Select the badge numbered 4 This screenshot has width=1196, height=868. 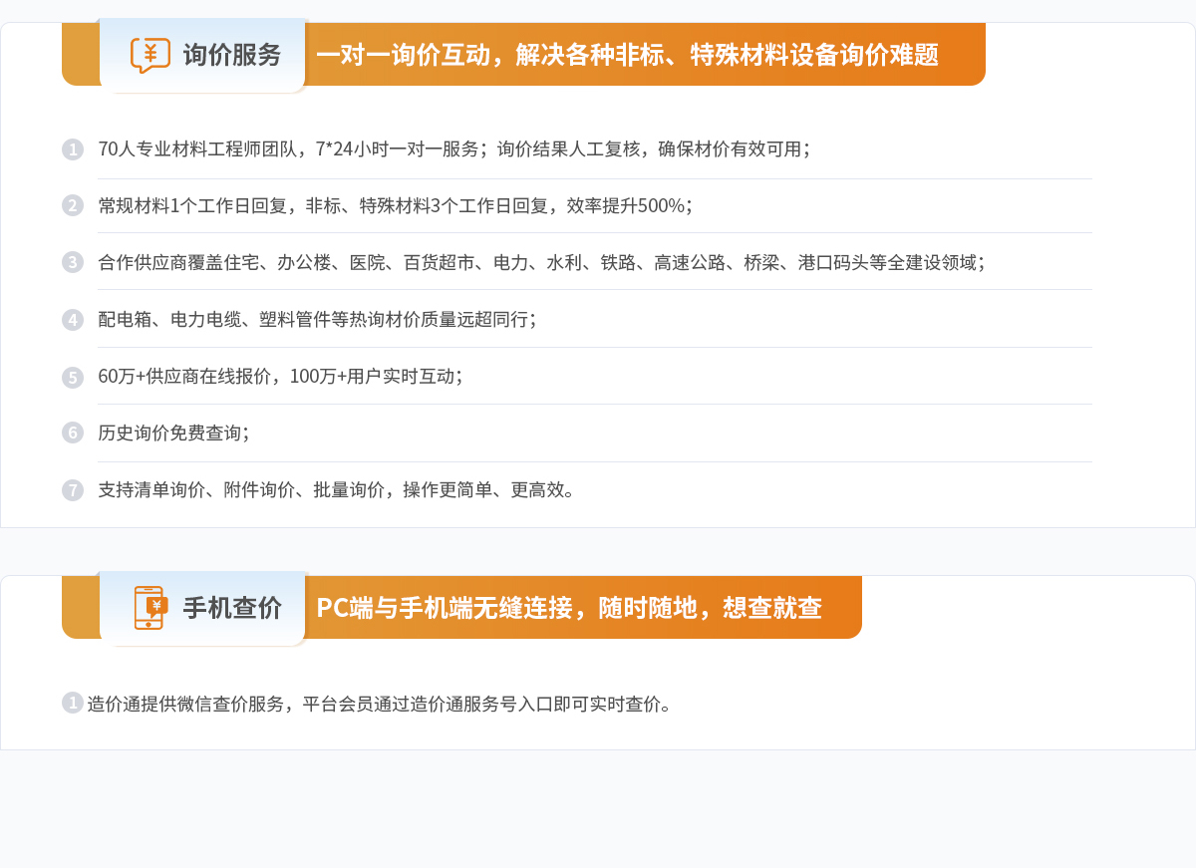(x=72, y=319)
